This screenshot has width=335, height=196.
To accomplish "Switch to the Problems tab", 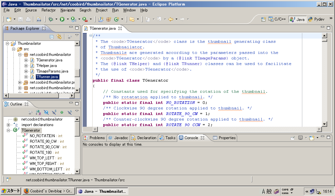I will 94,138.
